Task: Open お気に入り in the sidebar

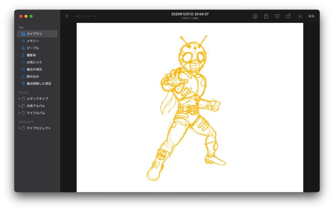Action: point(37,62)
